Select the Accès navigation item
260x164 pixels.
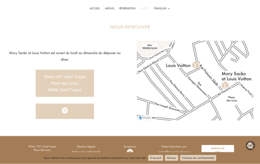(145, 9)
